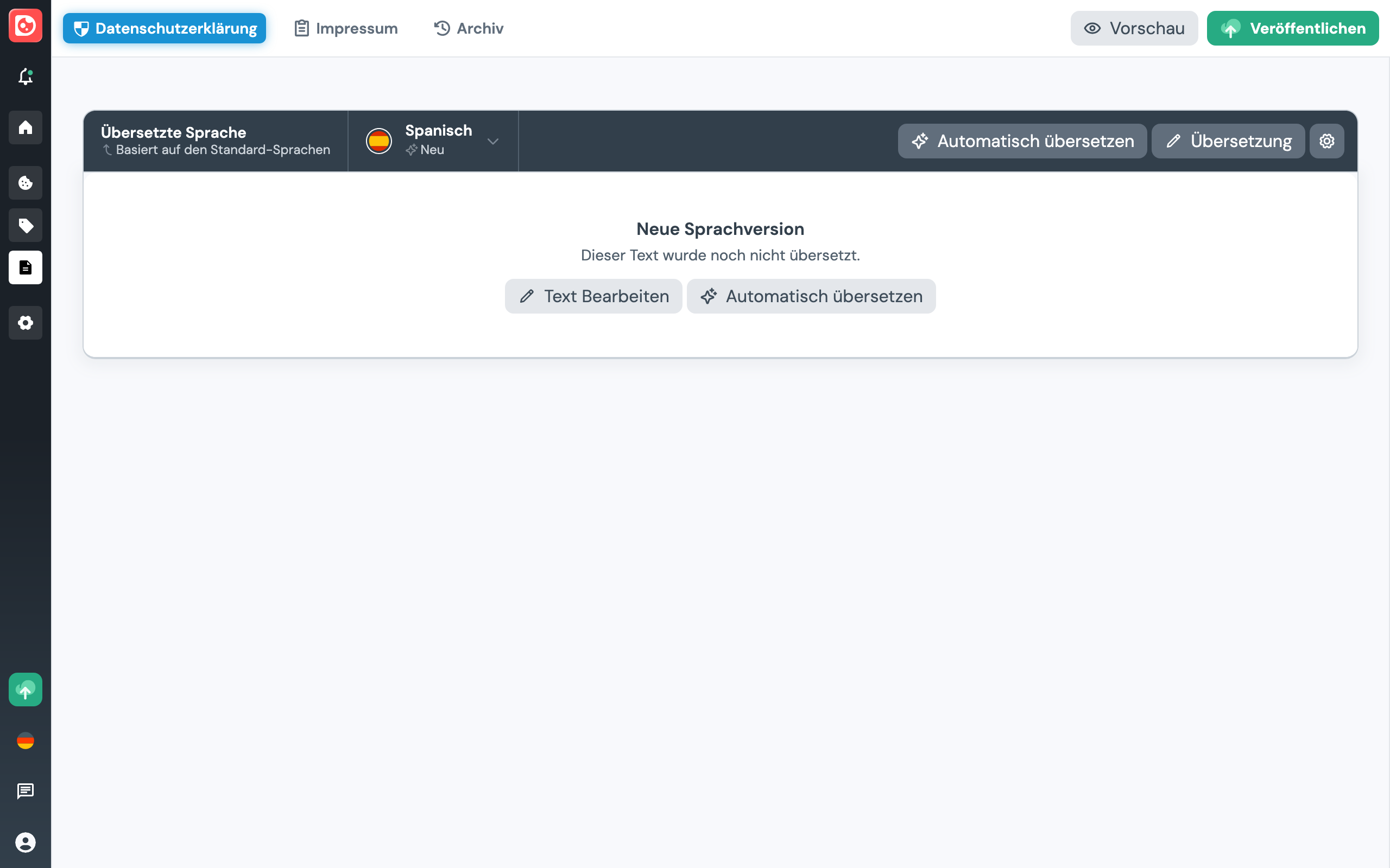Viewport: 1390px width, 868px height.
Task: Click Automatisch übersetzen in the dark header
Action: 1022,141
